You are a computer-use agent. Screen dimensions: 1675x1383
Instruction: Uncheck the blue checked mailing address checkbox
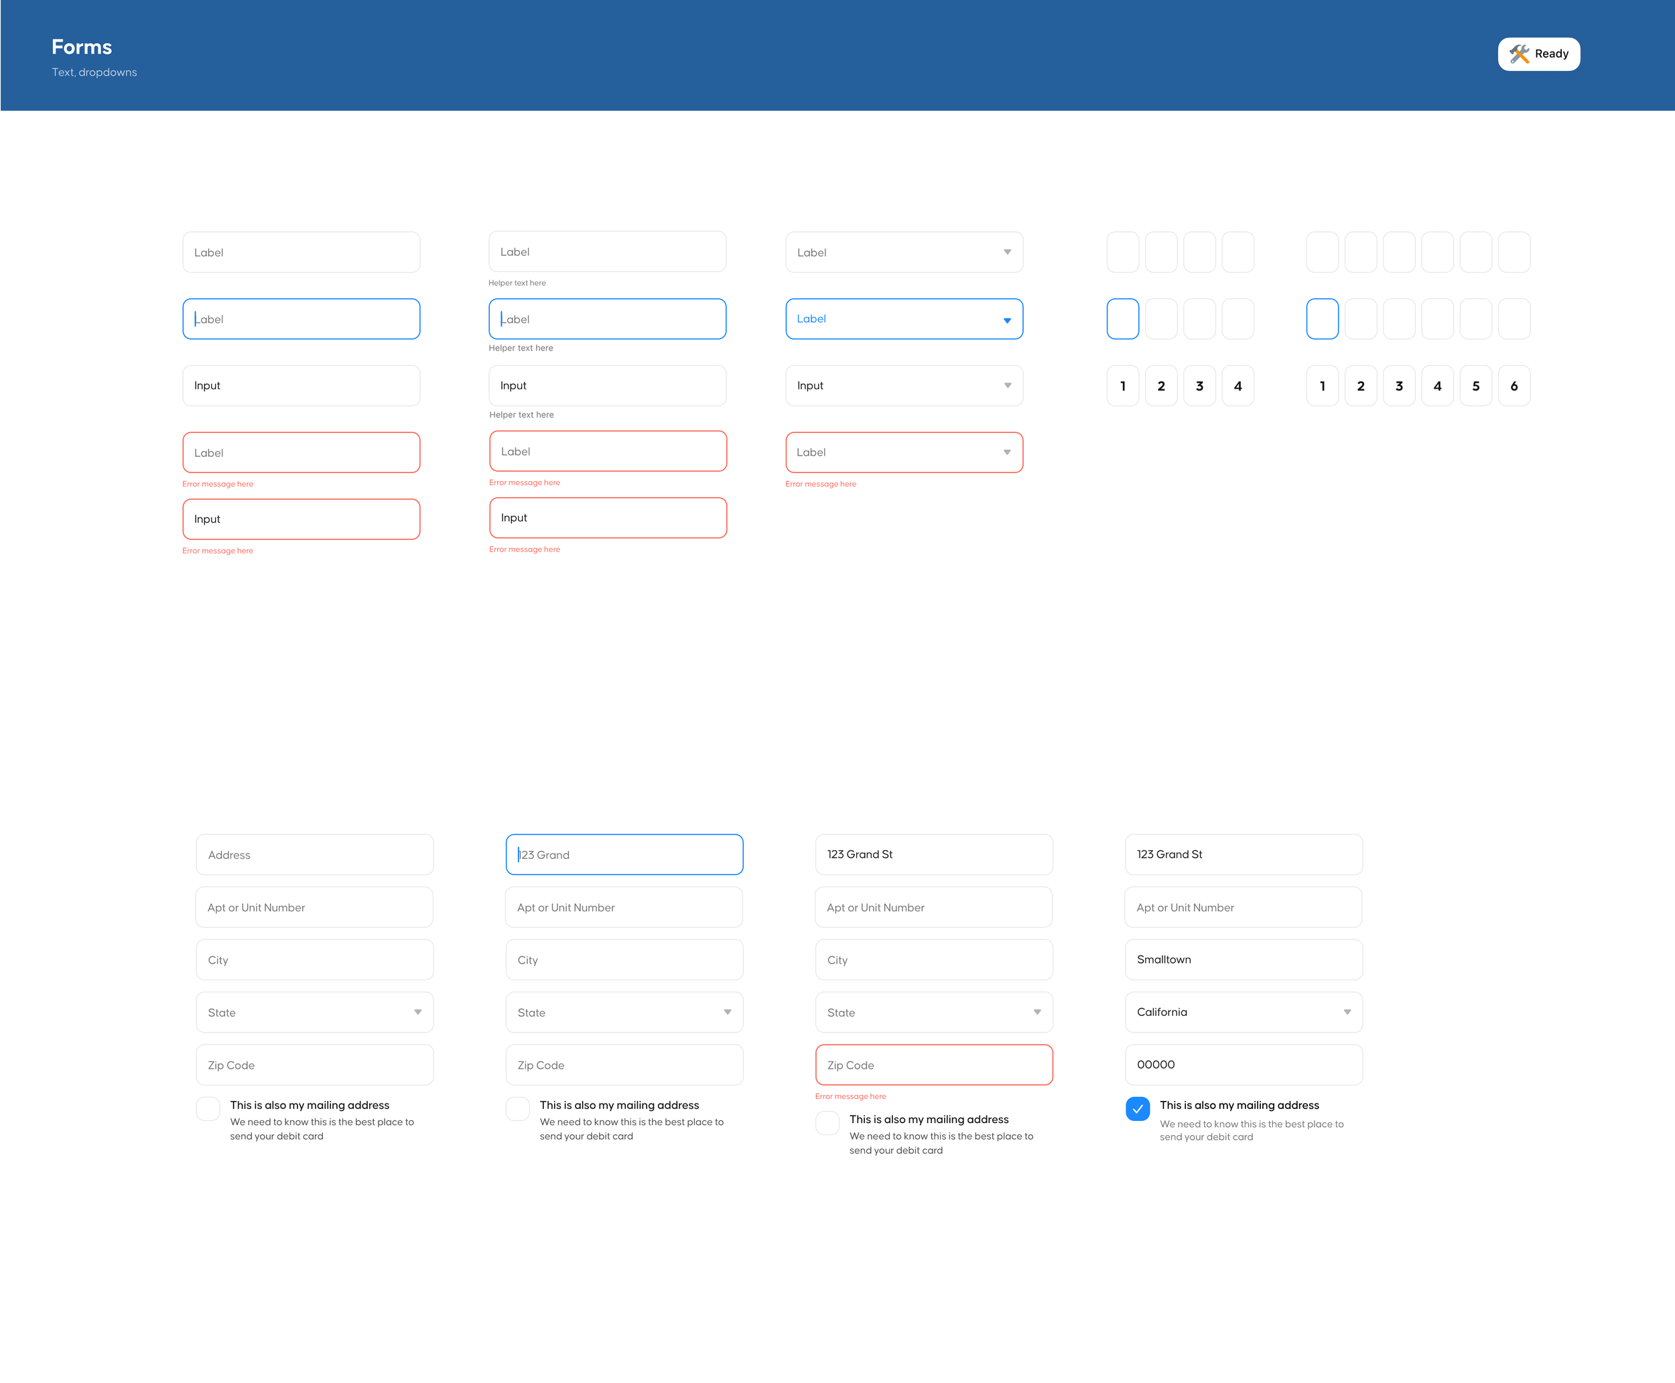pyautogui.click(x=1138, y=1108)
